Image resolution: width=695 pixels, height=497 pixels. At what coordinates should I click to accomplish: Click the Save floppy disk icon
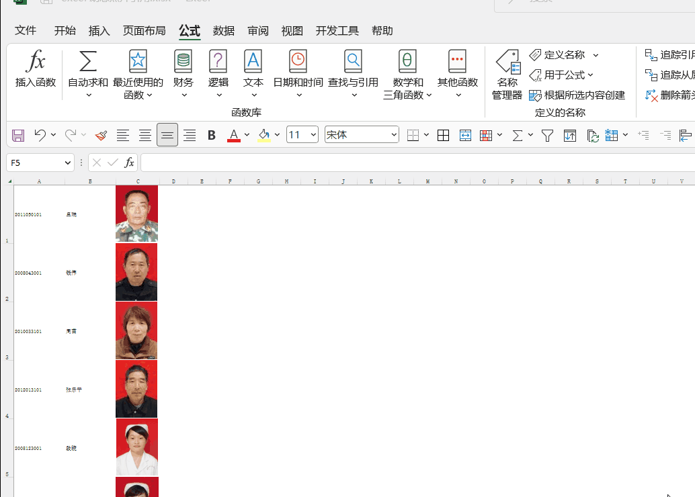point(18,135)
